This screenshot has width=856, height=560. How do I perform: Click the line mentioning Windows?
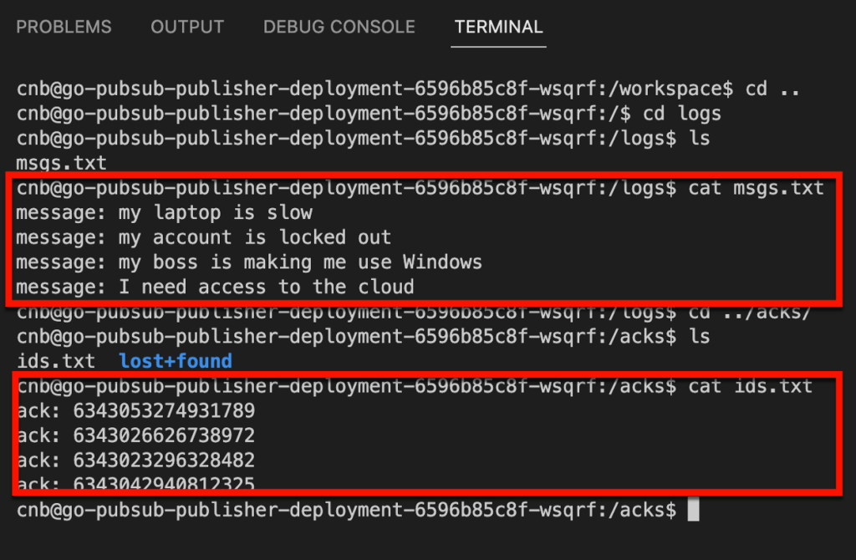tap(299, 262)
